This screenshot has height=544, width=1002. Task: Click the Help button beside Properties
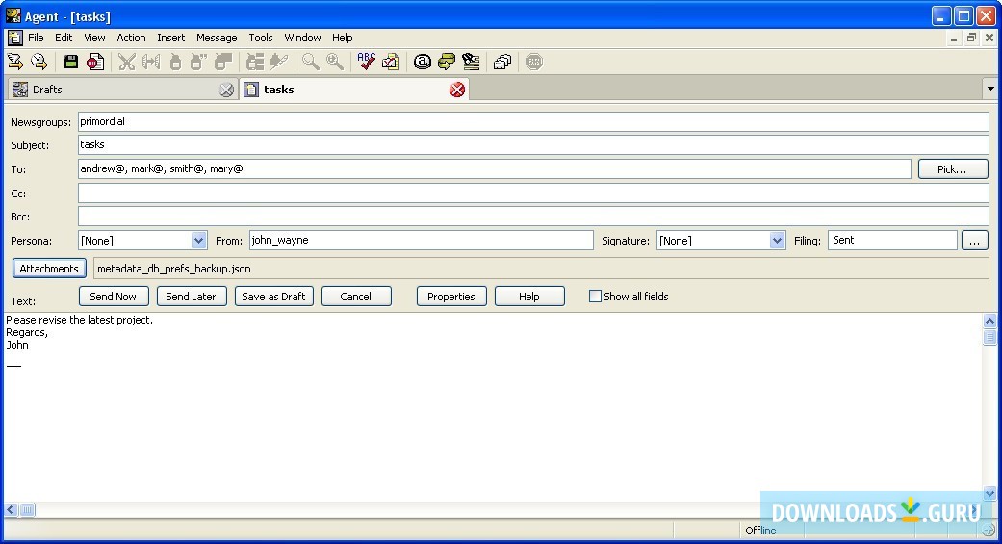[529, 296]
